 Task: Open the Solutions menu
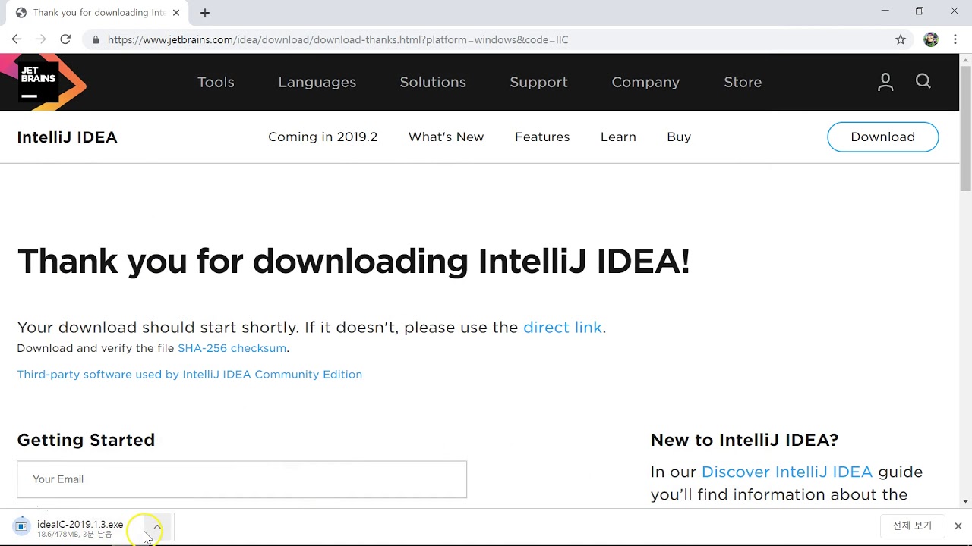pyautogui.click(x=433, y=82)
